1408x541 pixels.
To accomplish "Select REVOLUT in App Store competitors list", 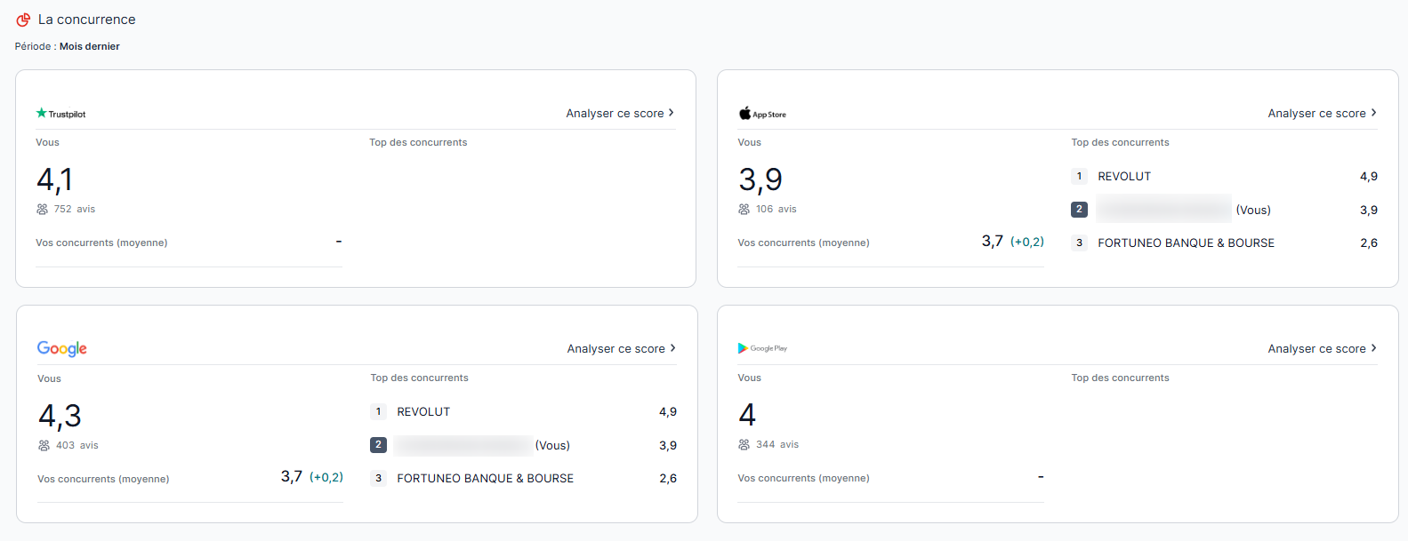I will click(x=1124, y=177).
